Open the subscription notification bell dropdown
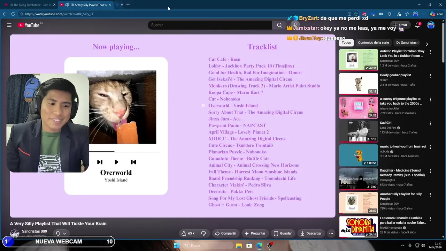This screenshot has height=251, width=446. coord(61,234)
